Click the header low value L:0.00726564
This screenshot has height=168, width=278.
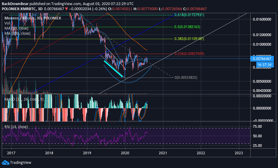[x=170, y=9]
